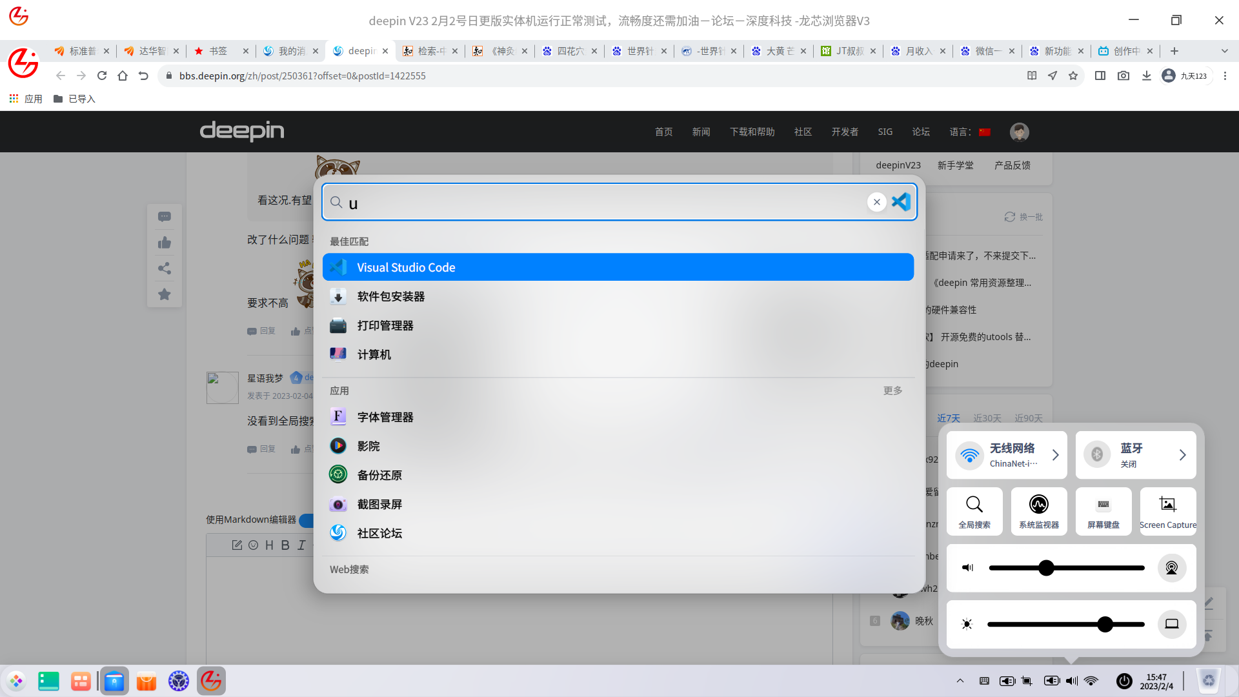Screen dimensions: 1239x697
Task: Click the Global Search tile
Action: [x=974, y=510]
